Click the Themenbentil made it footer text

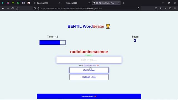click(x=89, y=96)
